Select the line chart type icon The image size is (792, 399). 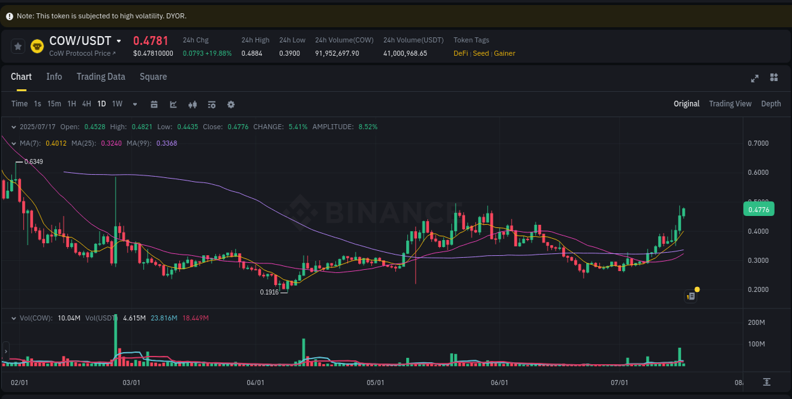[x=173, y=104]
